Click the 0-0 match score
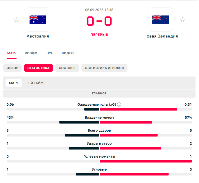Screen dimensions: 199x183 [99, 21]
